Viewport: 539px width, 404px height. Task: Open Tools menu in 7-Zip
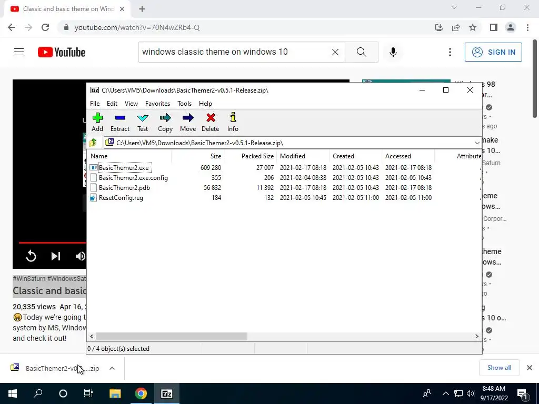tap(184, 104)
